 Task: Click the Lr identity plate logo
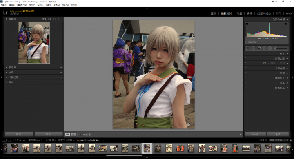[5, 13]
